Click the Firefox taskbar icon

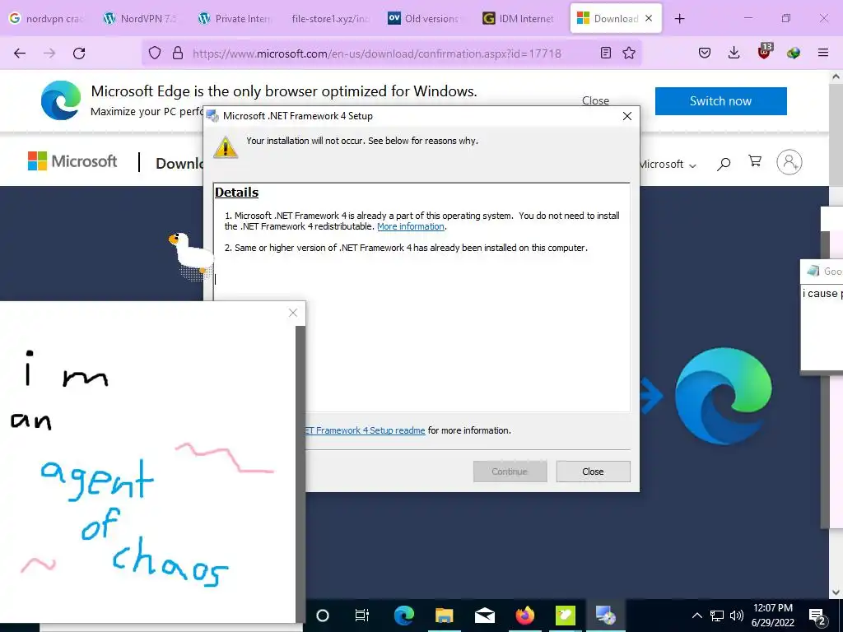point(524,616)
